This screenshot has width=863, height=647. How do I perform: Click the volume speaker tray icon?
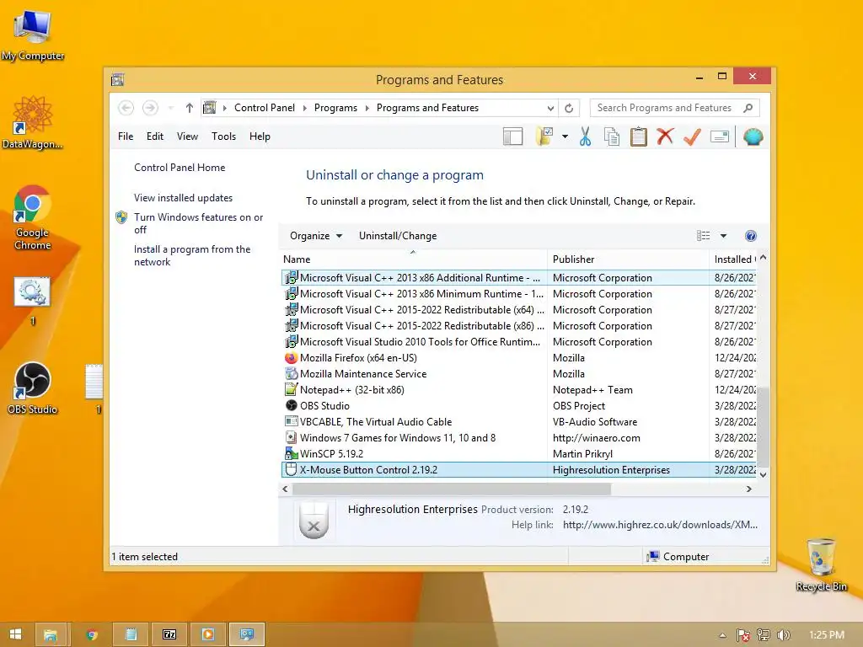click(783, 635)
